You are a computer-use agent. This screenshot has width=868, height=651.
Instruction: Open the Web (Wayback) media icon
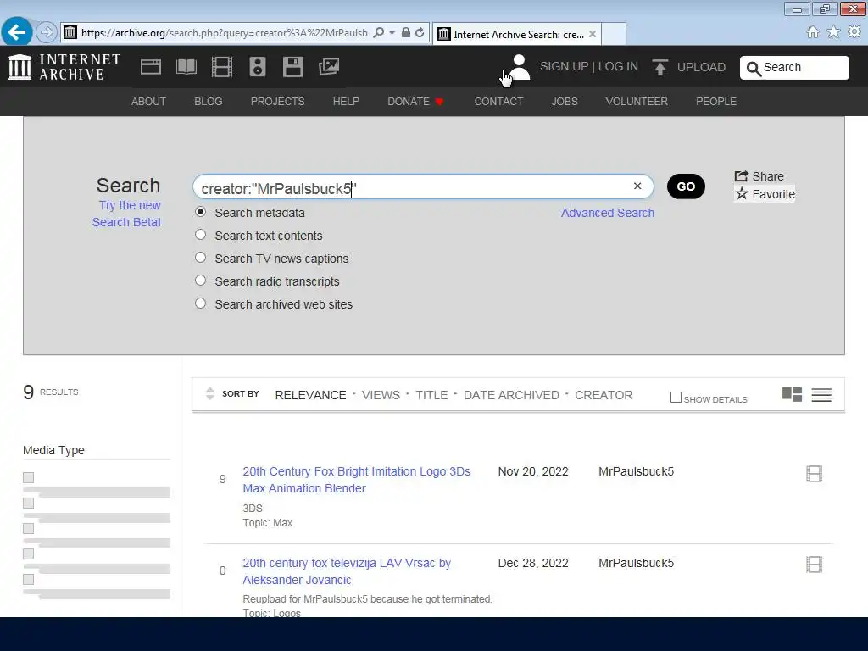click(151, 67)
